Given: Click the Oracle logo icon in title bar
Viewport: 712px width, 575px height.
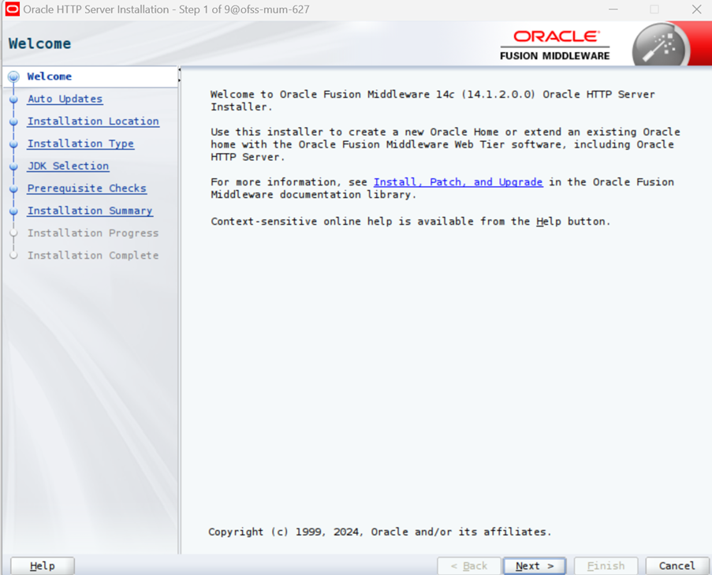Looking at the screenshot, I should (x=13, y=9).
